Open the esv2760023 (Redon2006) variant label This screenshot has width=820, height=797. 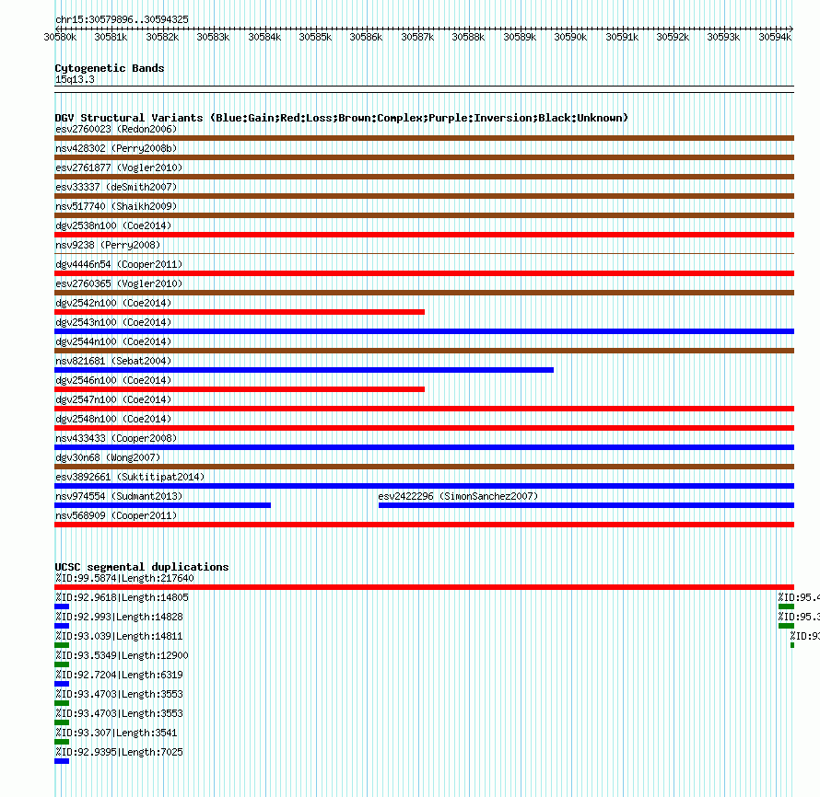[x=116, y=129]
